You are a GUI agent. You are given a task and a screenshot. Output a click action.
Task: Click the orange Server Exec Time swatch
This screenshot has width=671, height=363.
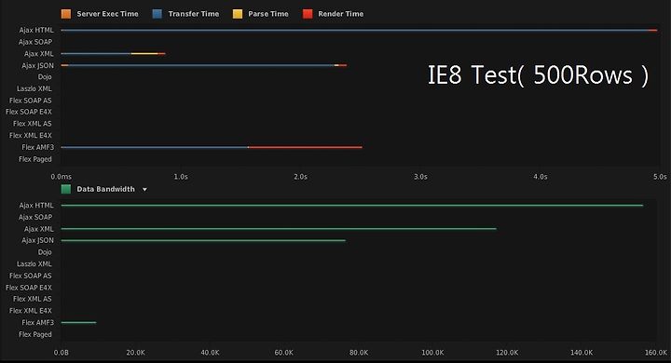(66, 14)
